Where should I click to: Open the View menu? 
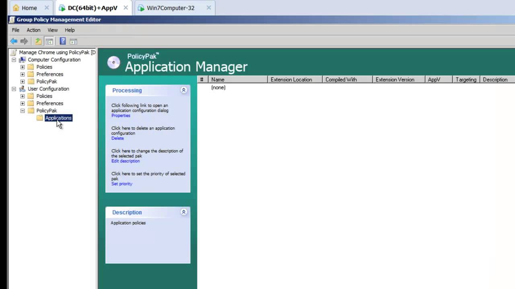tap(53, 30)
